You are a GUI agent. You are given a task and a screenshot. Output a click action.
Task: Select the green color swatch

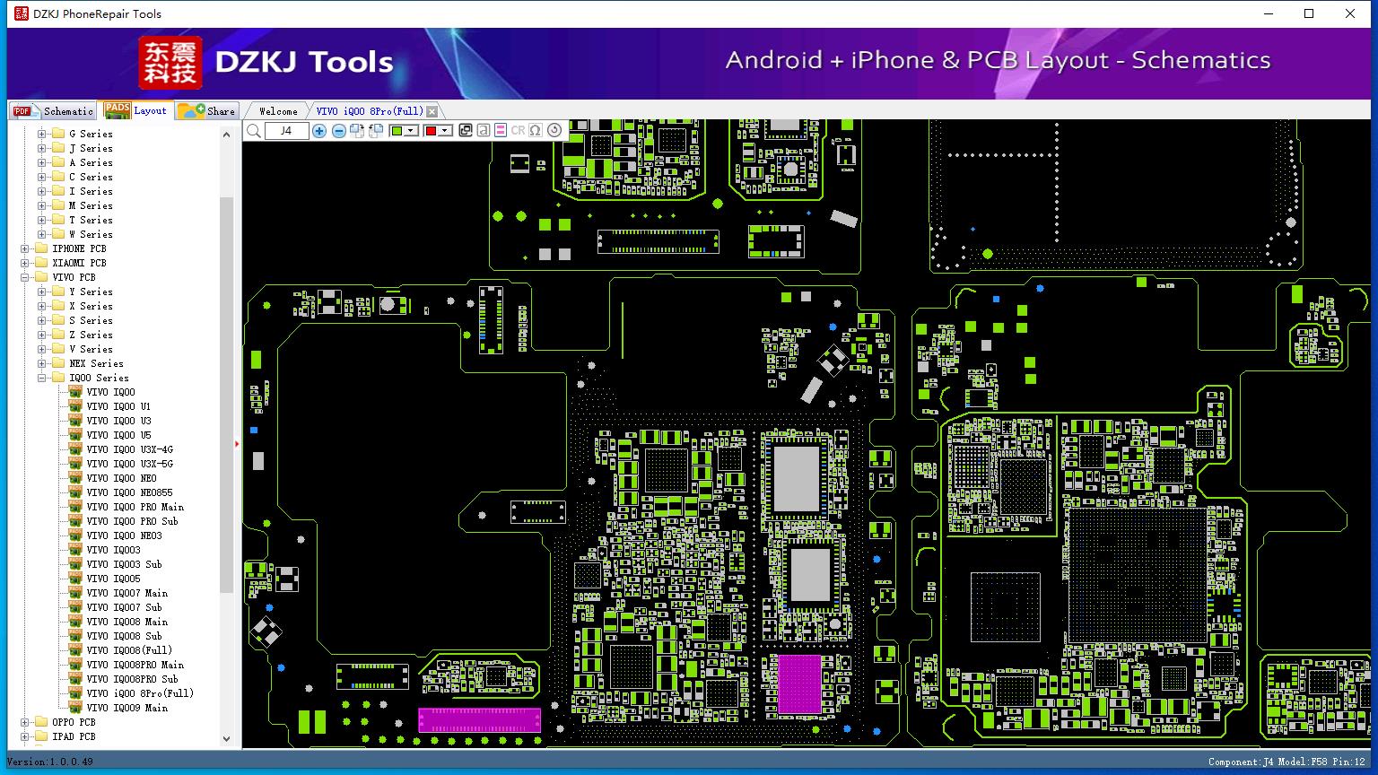coord(397,131)
